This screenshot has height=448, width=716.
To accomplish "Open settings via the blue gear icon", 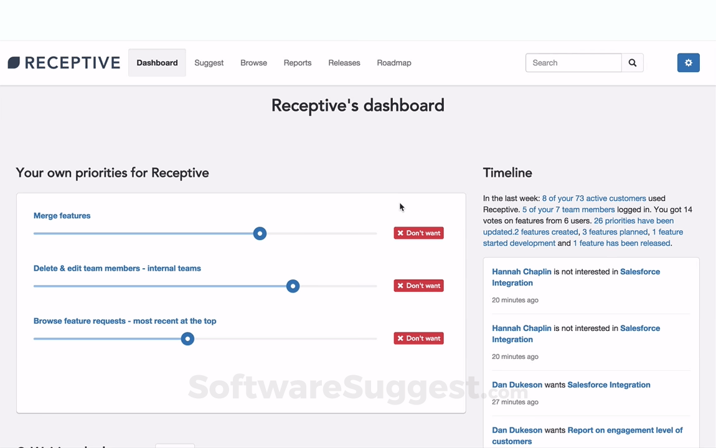I will 688,63.
